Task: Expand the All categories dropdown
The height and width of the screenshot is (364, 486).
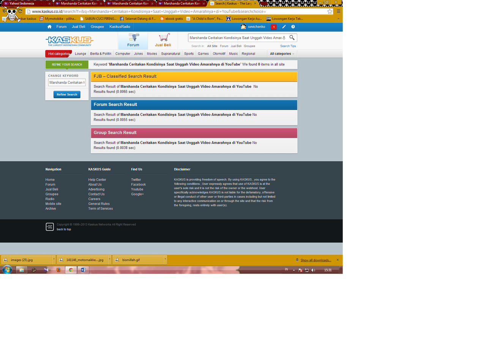Action: (x=282, y=54)
